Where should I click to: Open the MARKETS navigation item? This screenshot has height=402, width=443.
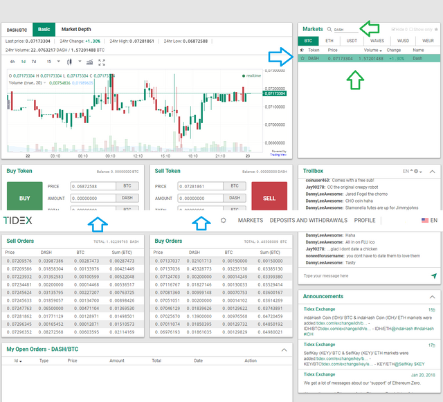(251, 220)
